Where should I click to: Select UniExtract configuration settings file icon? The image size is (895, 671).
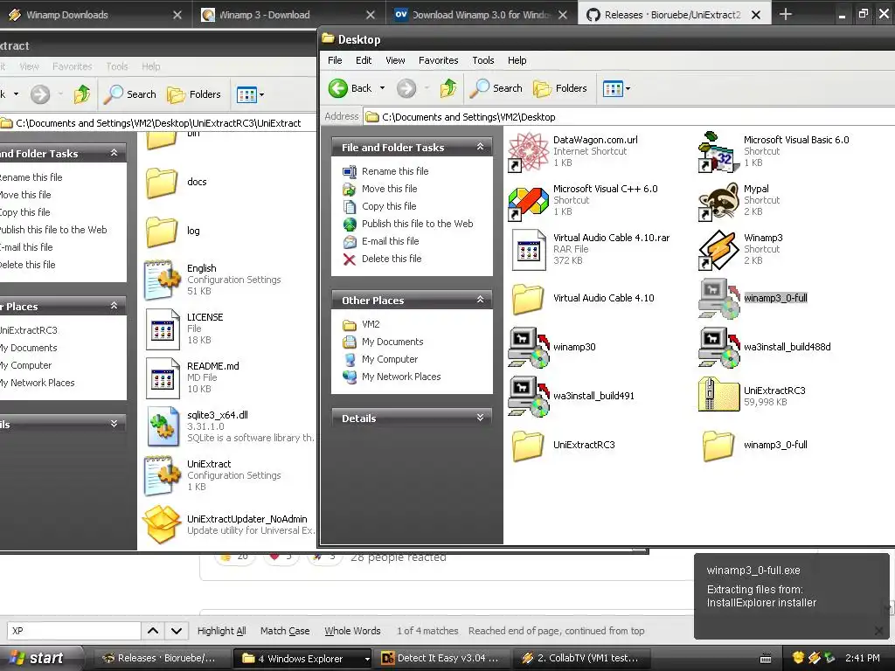(x=162, y=475)
